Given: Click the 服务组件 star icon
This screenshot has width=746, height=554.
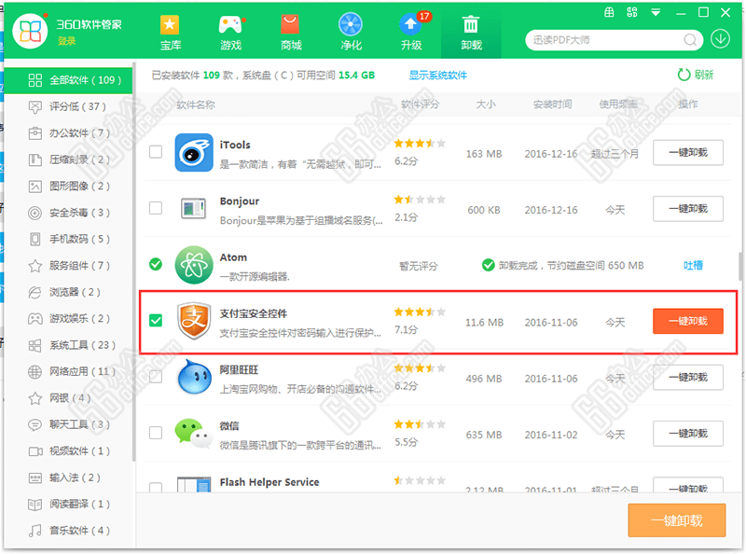Looking at the screenshot, I should [35, 266].
